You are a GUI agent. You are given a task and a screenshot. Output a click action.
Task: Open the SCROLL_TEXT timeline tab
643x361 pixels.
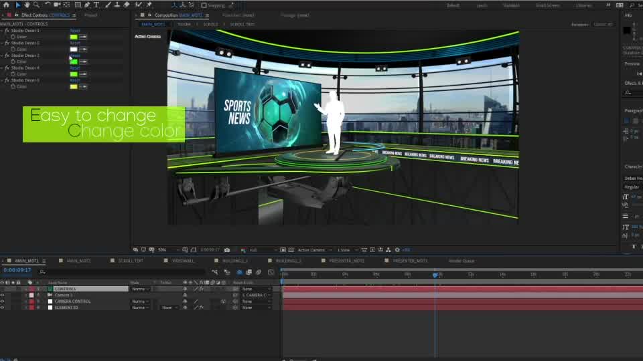(131, 261)
